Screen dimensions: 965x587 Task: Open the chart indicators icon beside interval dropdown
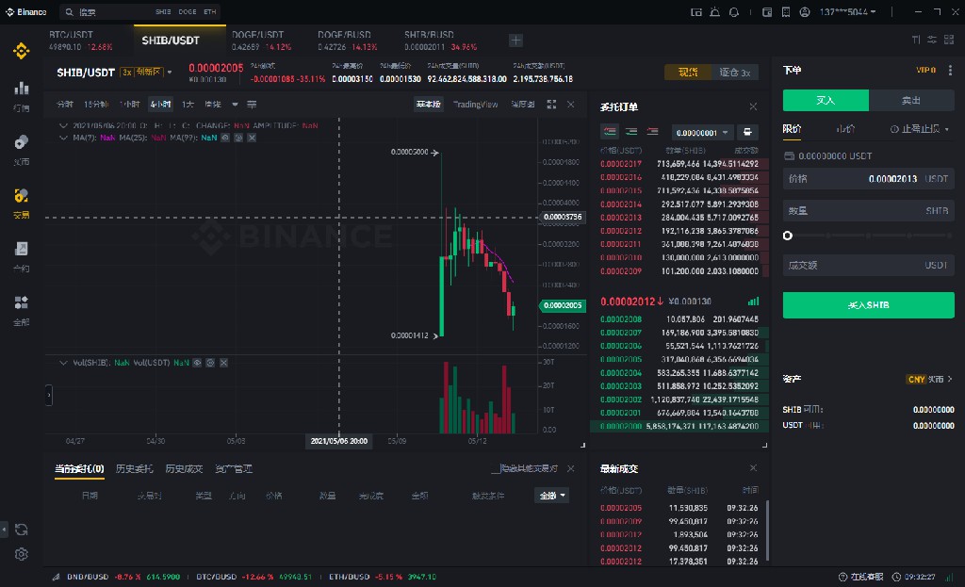tap(252, 105)
